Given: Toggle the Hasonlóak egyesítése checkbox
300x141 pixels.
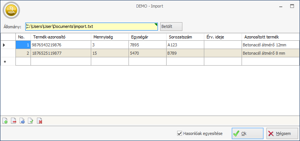Looking at the screenshot, I should pos(179,133).
